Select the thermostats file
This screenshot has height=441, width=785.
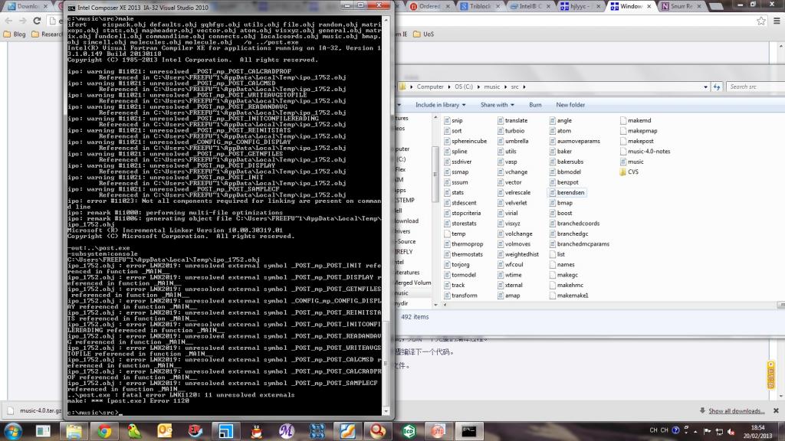click(464, 254)
